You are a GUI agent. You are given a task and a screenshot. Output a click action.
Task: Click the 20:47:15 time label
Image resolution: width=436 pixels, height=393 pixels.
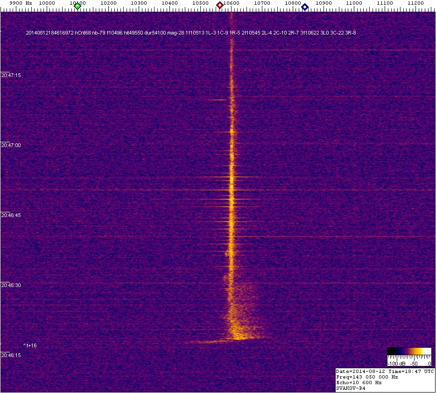[11, 75]
